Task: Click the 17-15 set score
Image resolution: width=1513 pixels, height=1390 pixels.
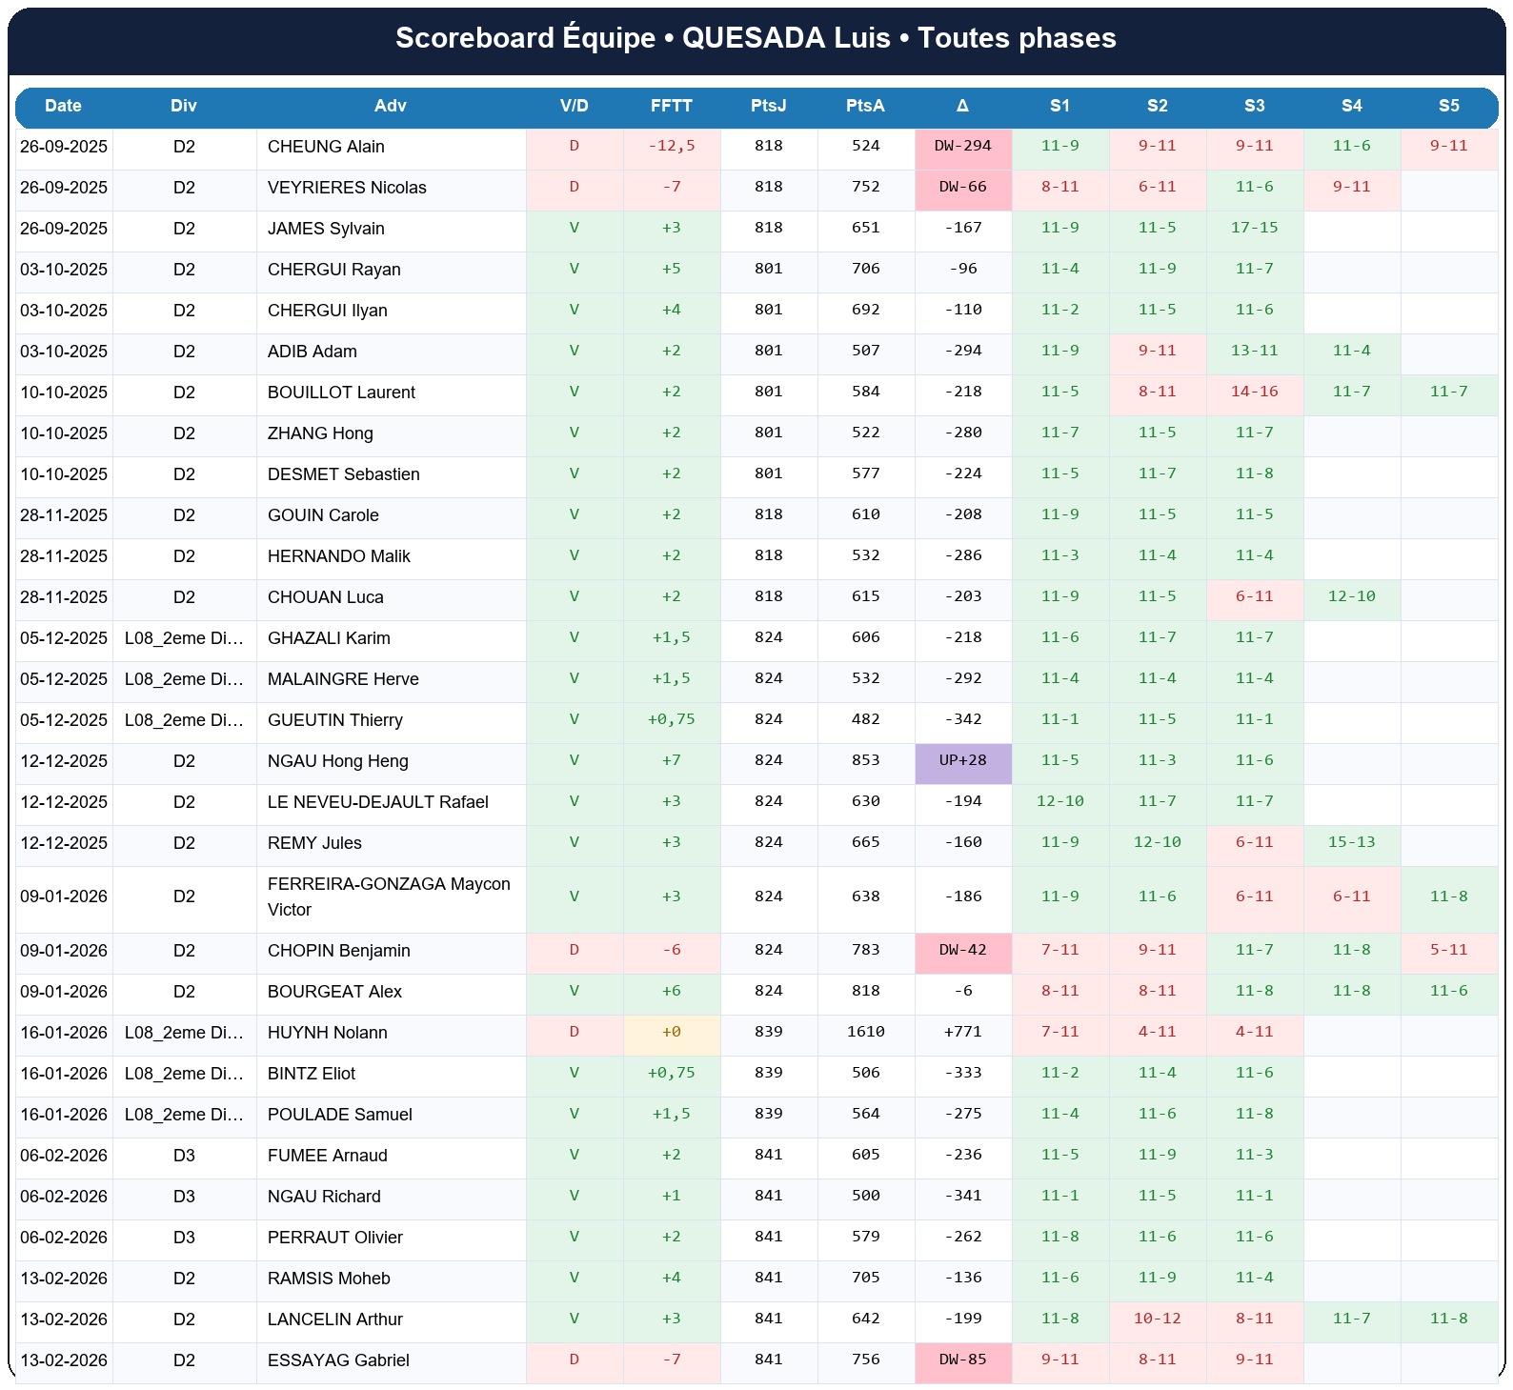Action: tap(1254, 228)
